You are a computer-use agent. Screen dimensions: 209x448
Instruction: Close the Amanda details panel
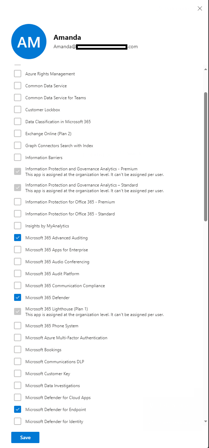pyautogui.click(x=200, y=8)
